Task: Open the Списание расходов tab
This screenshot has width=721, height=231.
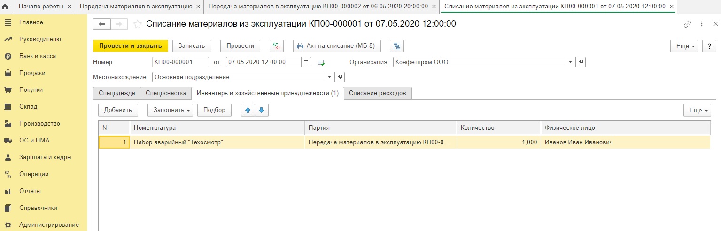Action: click(378, 93)
